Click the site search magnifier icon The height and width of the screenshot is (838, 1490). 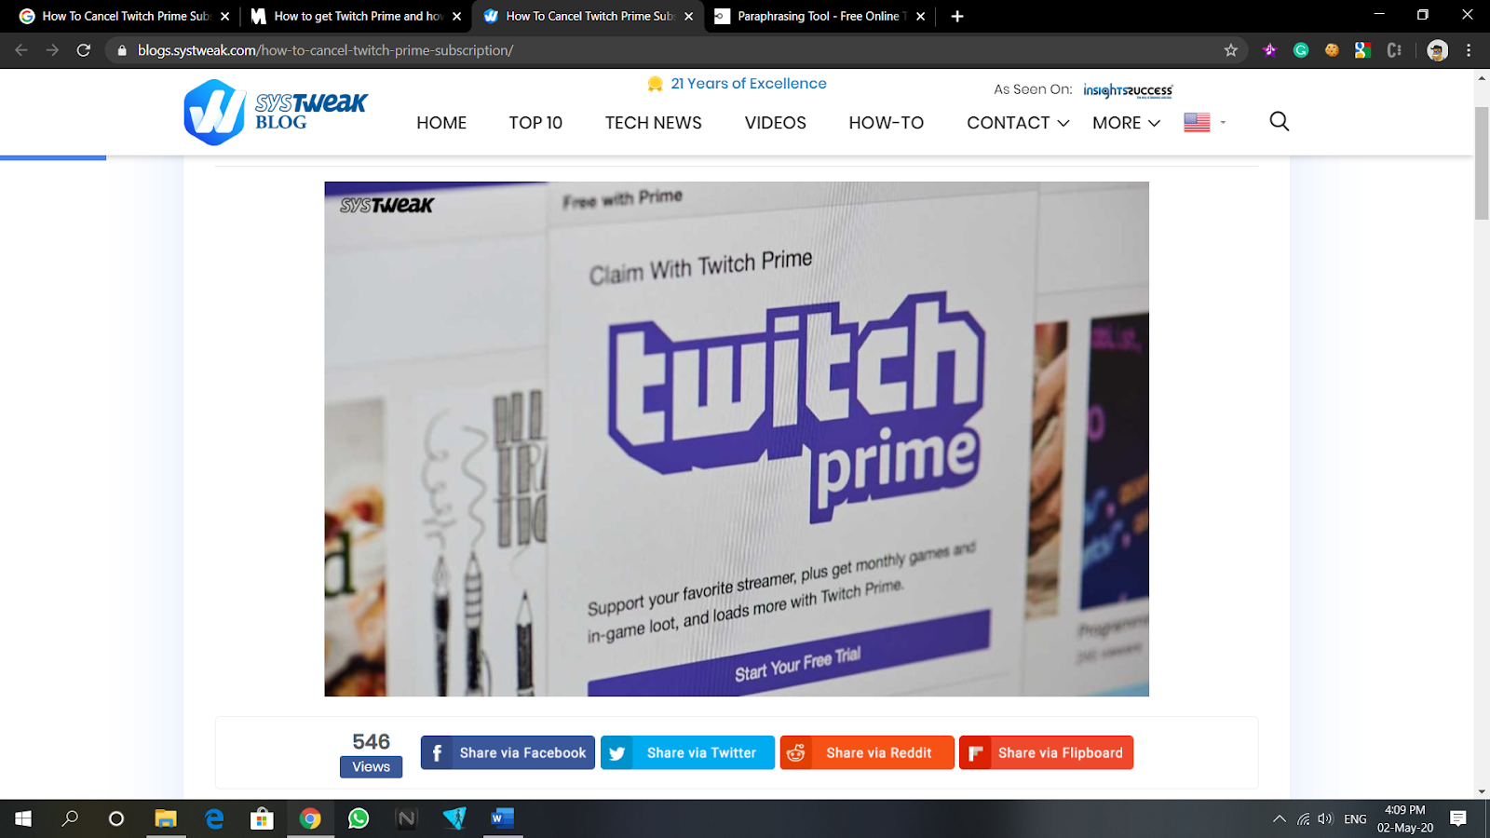[1280, 122]
